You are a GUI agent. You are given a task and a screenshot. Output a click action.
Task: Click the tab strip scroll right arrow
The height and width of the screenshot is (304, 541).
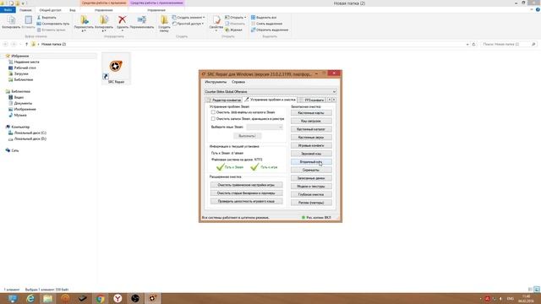pos(334,100)
